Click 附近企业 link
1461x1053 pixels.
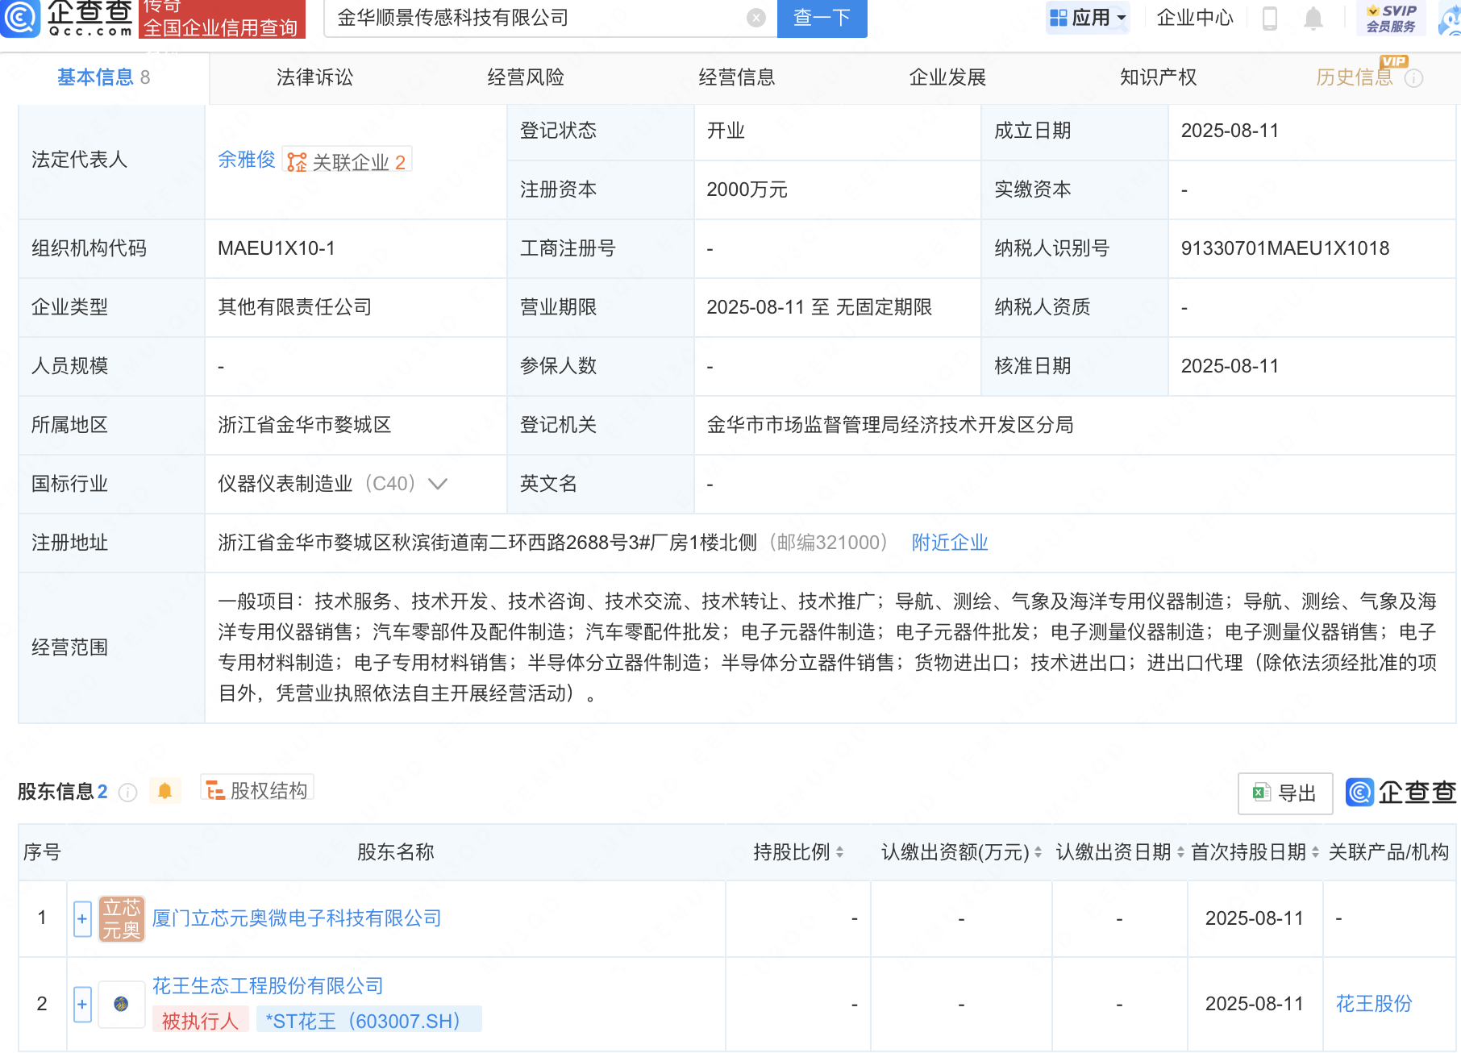(950, 543)
